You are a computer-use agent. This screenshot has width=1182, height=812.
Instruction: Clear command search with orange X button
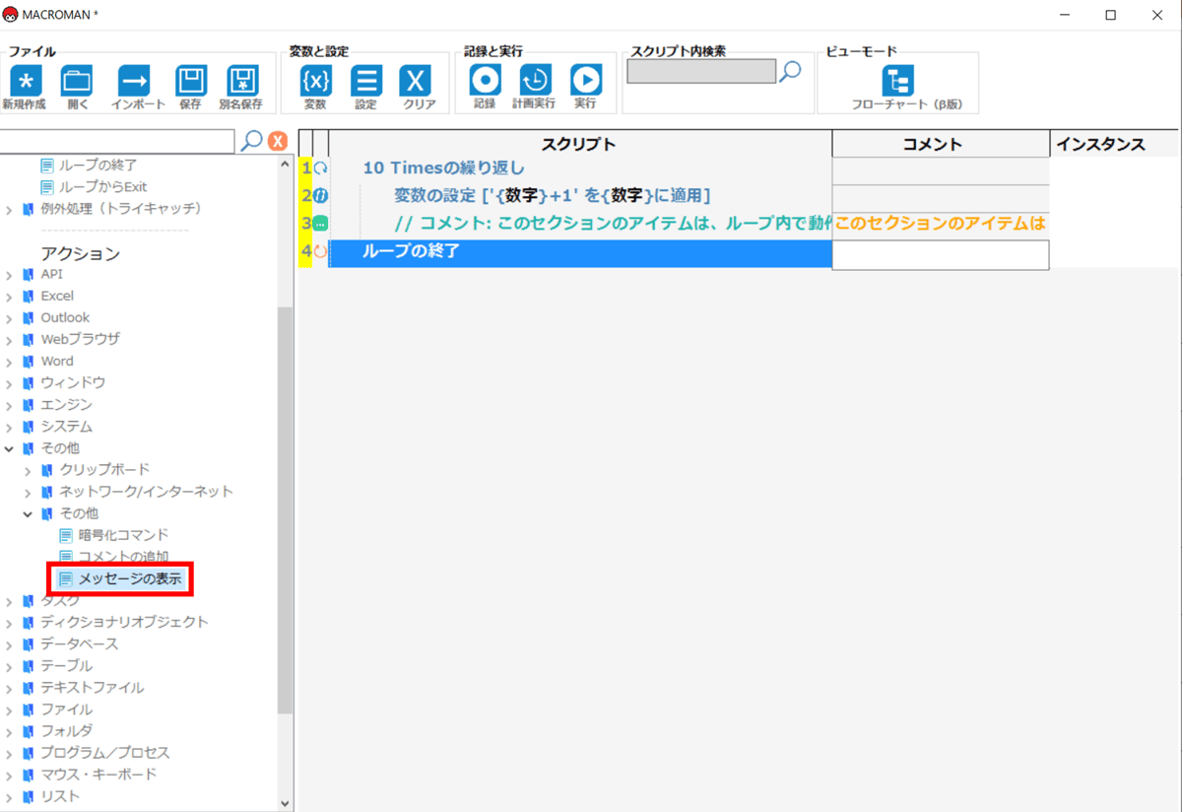278,142
